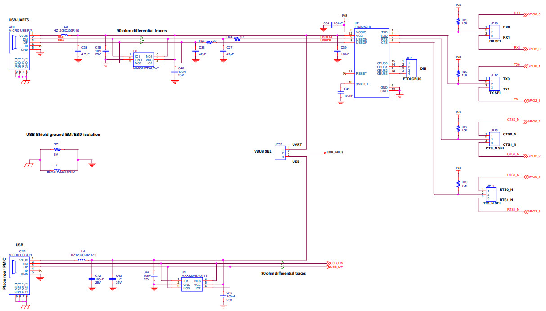
Task: Select the MAX3207EAUT chip U9 near bottom
Action: [x=193, y=284]
